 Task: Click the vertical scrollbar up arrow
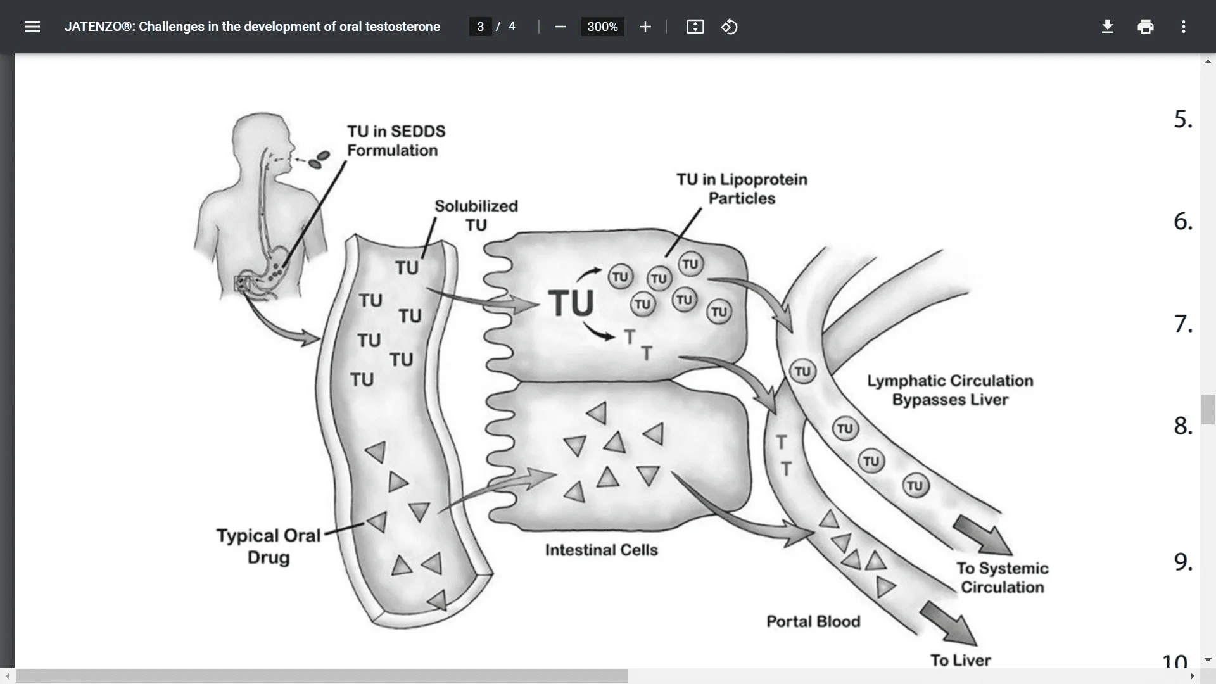tap(1208, 62)
